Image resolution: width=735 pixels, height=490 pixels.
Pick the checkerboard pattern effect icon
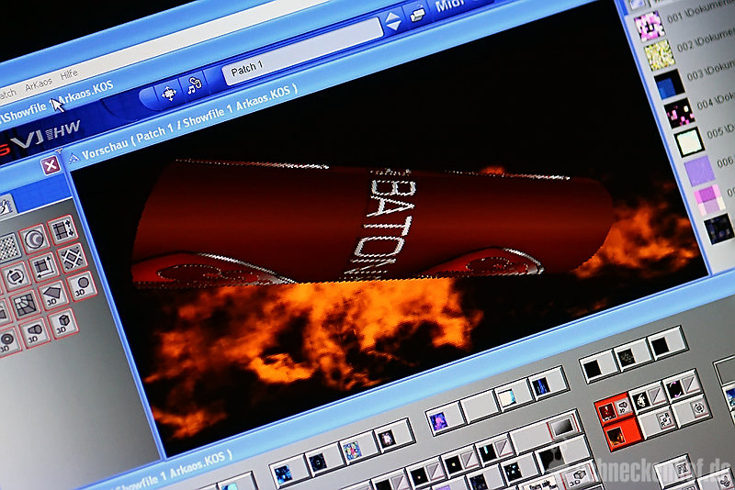(7, 248)
